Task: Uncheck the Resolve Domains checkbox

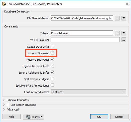Action: [x=52, y=53]
